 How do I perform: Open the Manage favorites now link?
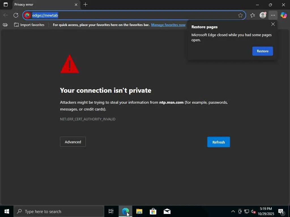coord(168,25)
